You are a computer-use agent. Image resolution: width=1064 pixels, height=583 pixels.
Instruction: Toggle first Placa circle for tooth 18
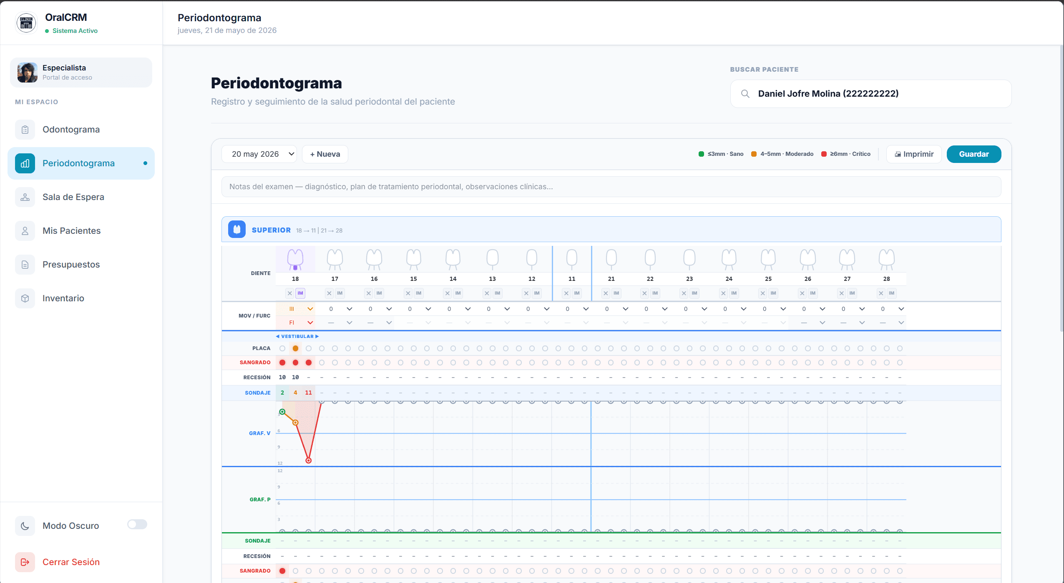tap(282, 348)
